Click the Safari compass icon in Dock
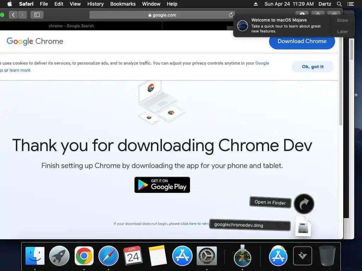The height and width of the screenshot is (271, 362). coord(108,256)
